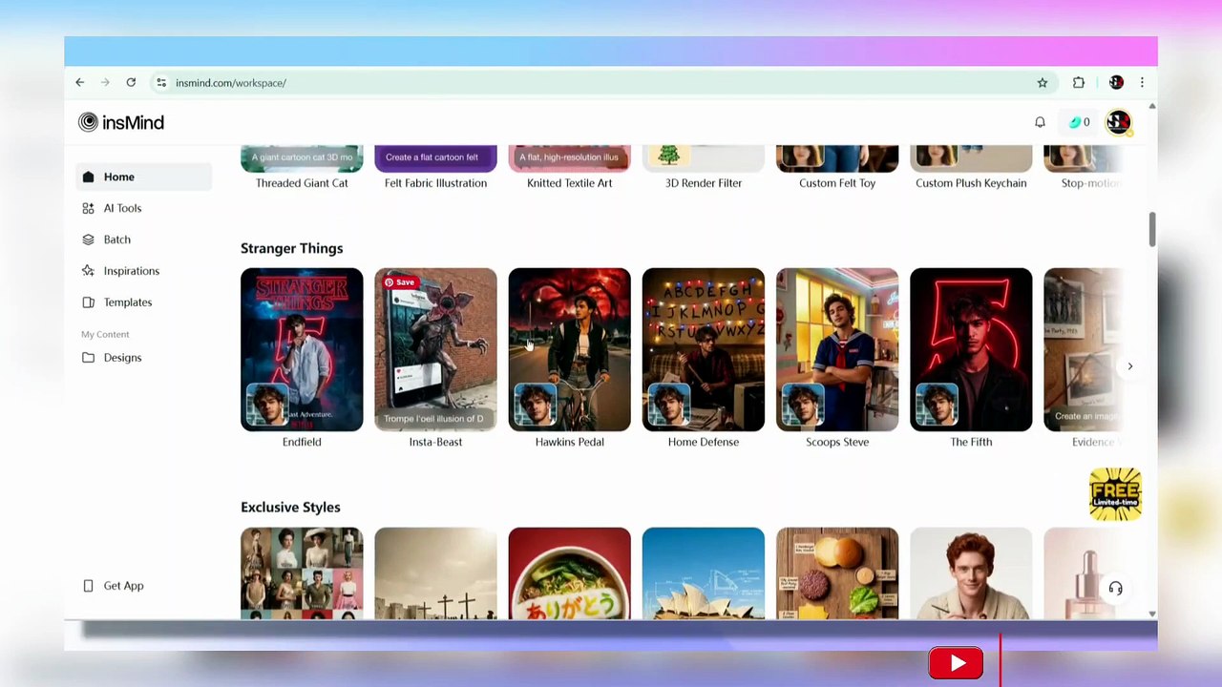1222x687 pixels.
Task: Open the Chrome profile avatar in the toolbar
Action: 1116,83
